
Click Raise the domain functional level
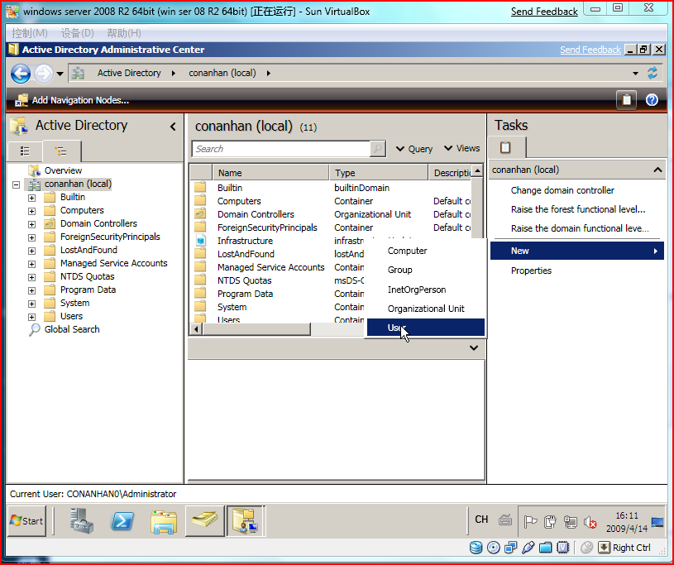tap(580, 228)
